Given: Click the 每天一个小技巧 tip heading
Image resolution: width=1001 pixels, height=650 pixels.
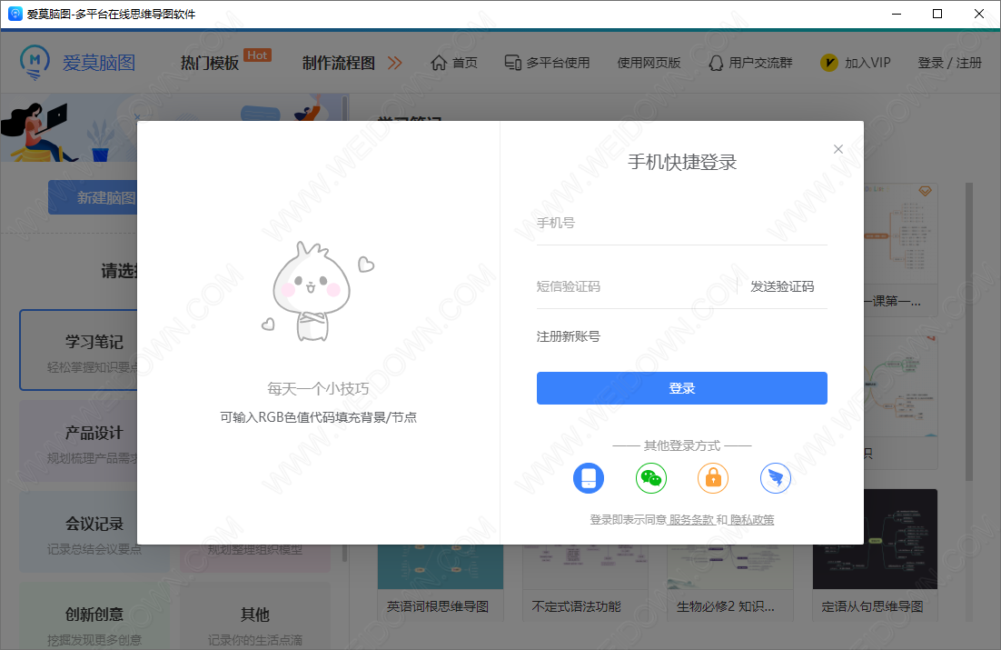Looking at the screenshot, I should pyautogui.click(x=318, y=388).
